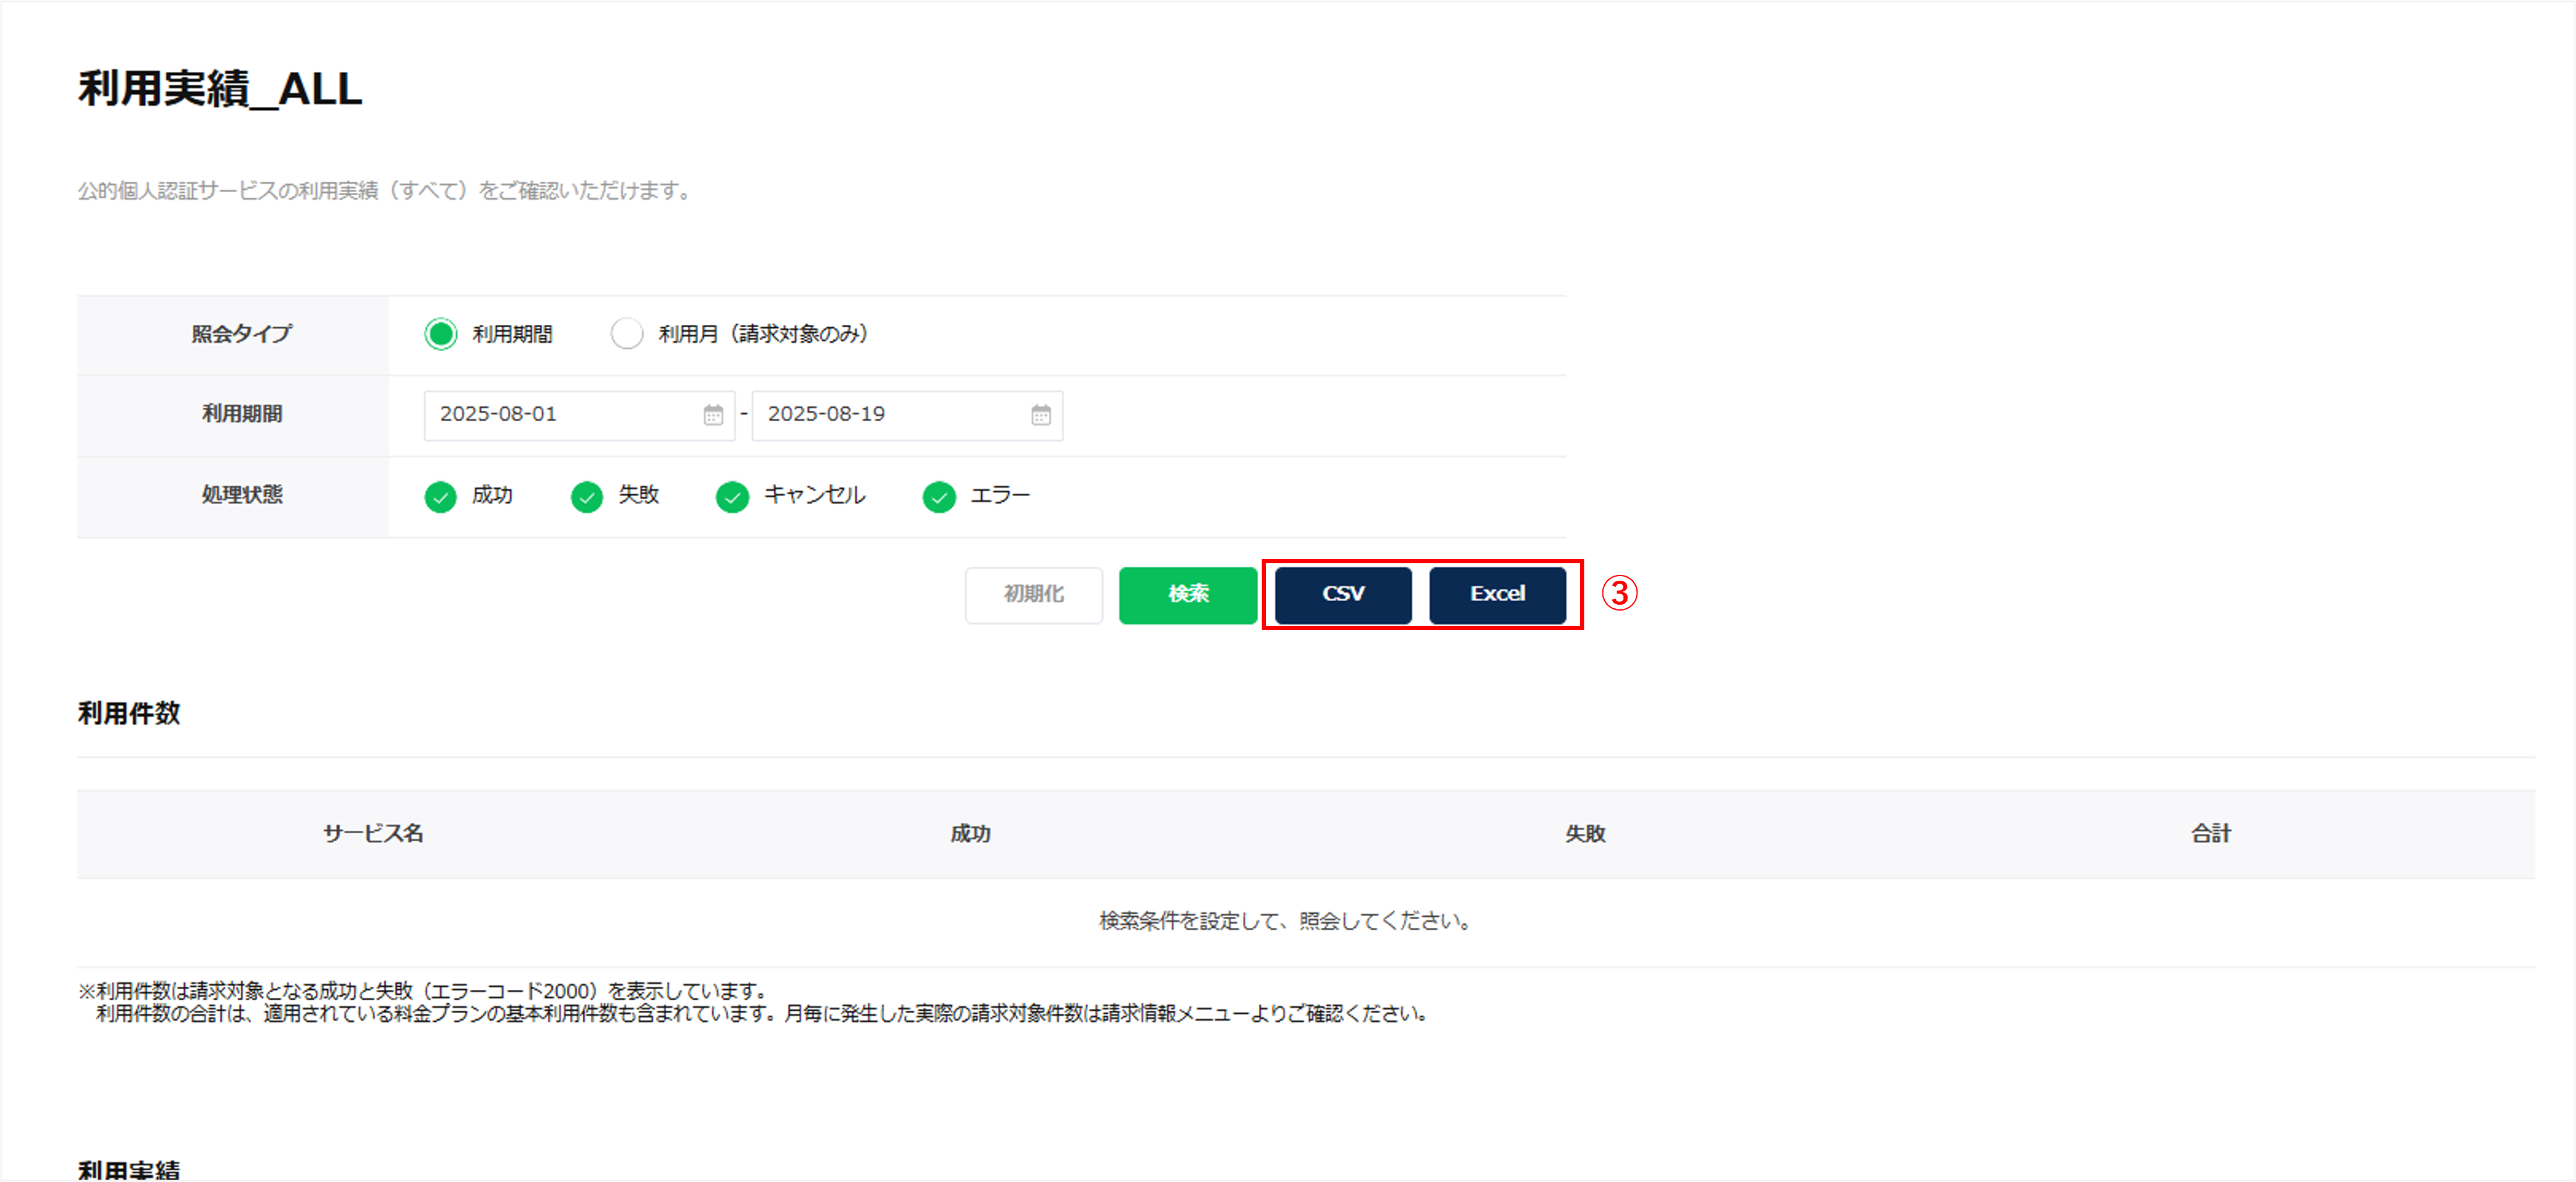Toggle the キャンセル status checkbox
Screen dimensions: 2576x1182
[732, 496]
